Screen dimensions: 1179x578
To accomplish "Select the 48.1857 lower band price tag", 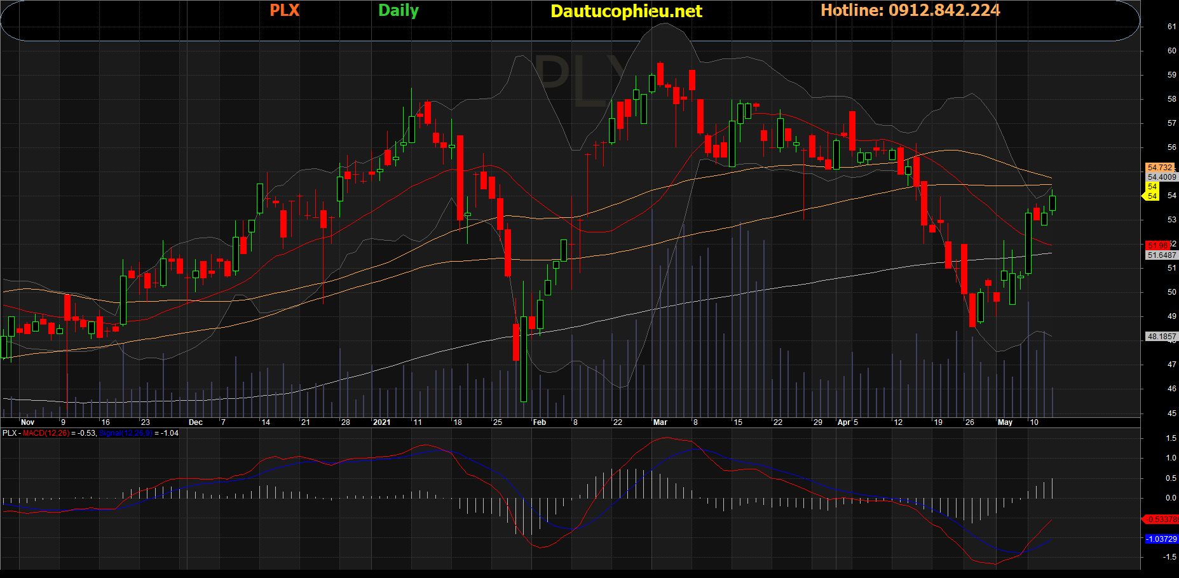I will (x=1161, y=337).
